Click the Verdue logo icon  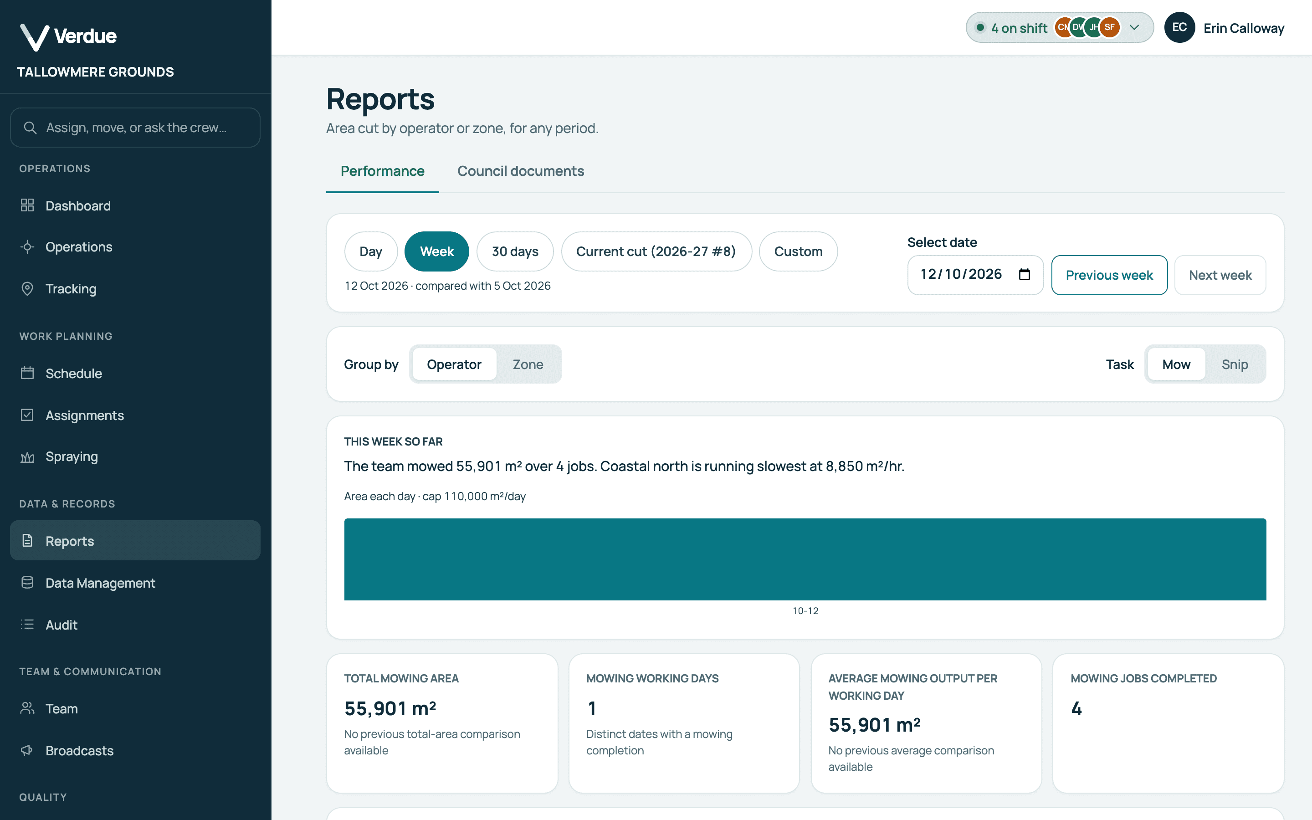tap(34, 37)
